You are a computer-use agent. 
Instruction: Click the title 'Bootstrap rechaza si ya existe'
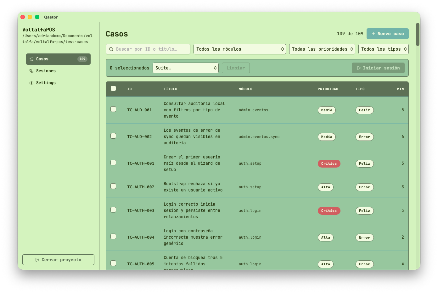tap(193, 187)
